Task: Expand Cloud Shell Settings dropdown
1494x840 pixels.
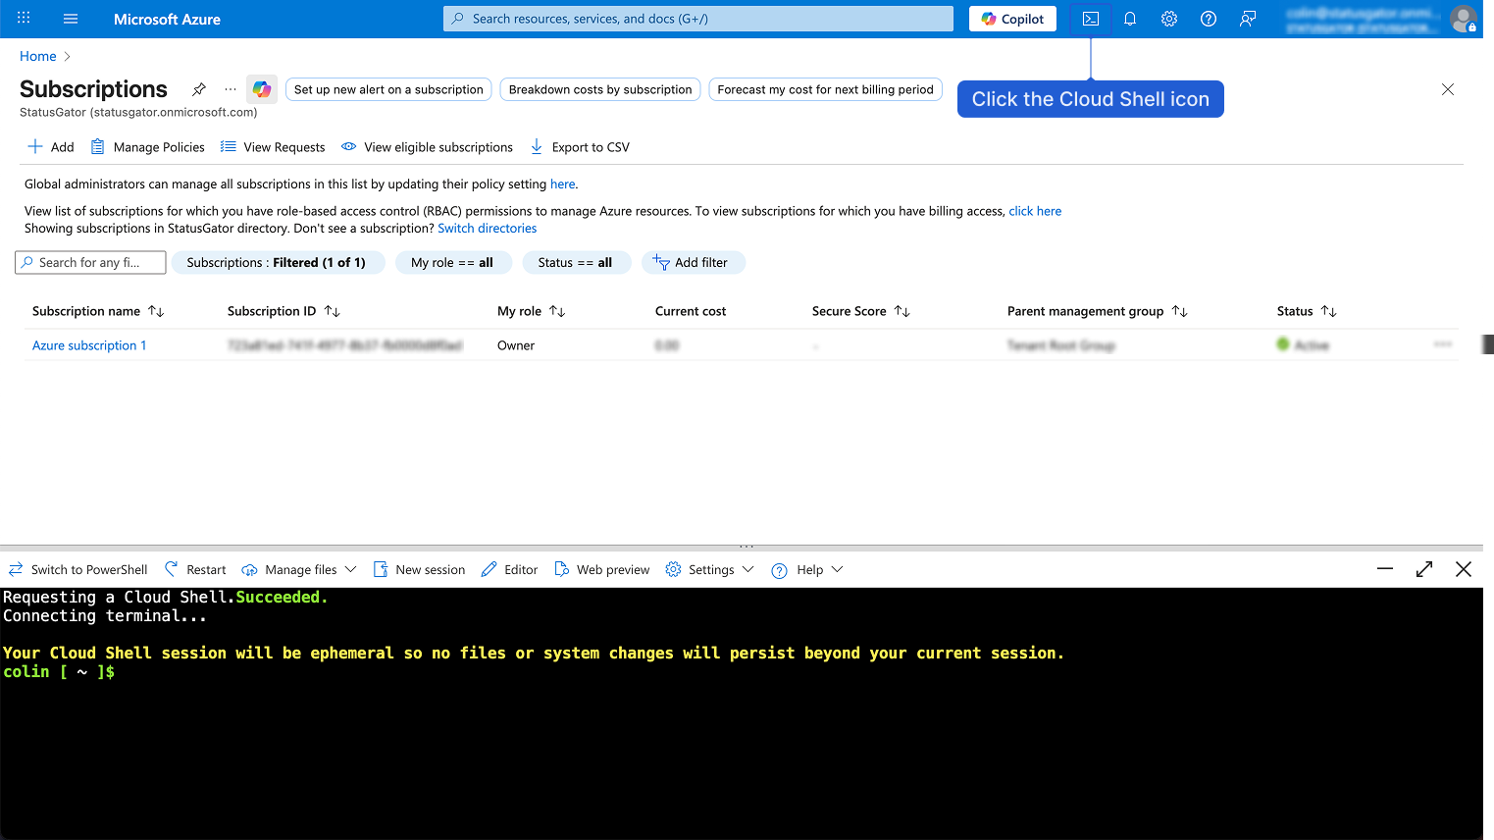Action: pyautogui.click(x=710, y=569)
